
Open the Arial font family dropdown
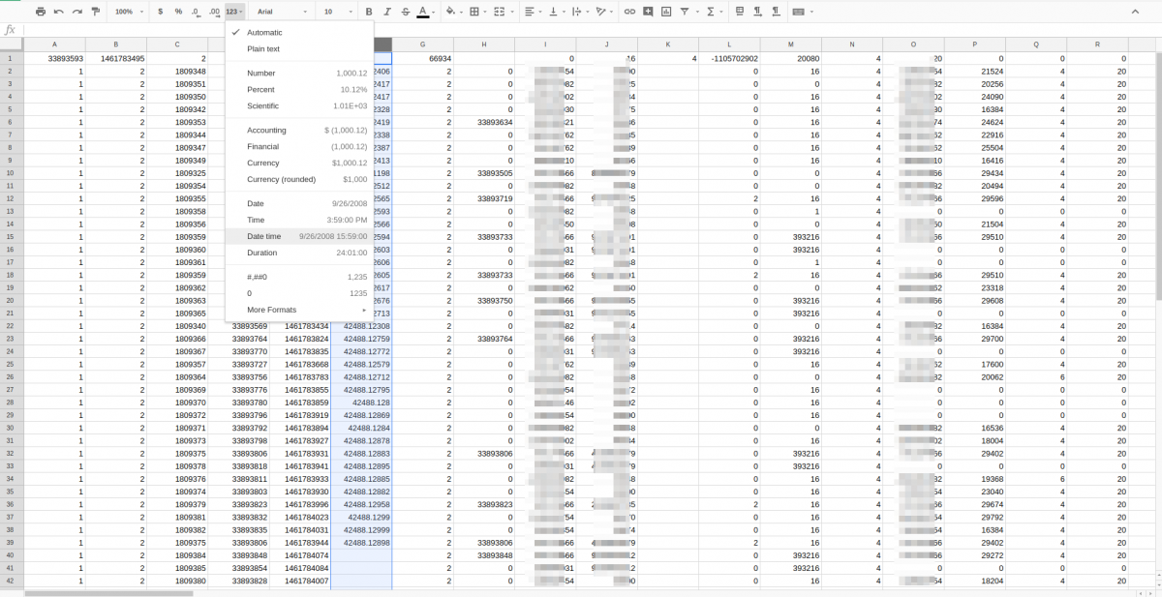(x=282, y=12)
